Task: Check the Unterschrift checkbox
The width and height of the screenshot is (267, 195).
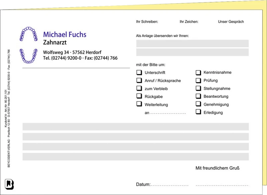Action: (x=139, y=72)
